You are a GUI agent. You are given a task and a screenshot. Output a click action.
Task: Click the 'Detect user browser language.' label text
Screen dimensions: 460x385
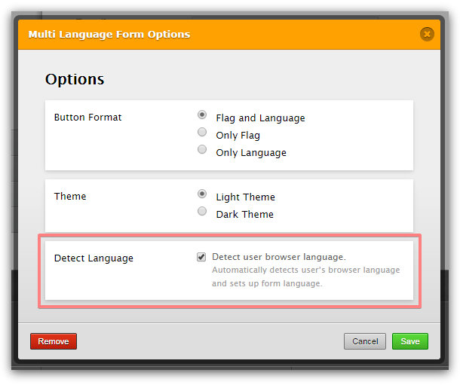tap(278, 257)
